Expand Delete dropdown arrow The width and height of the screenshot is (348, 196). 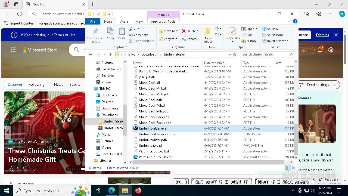pyautogui.click(x=198, y=31)
